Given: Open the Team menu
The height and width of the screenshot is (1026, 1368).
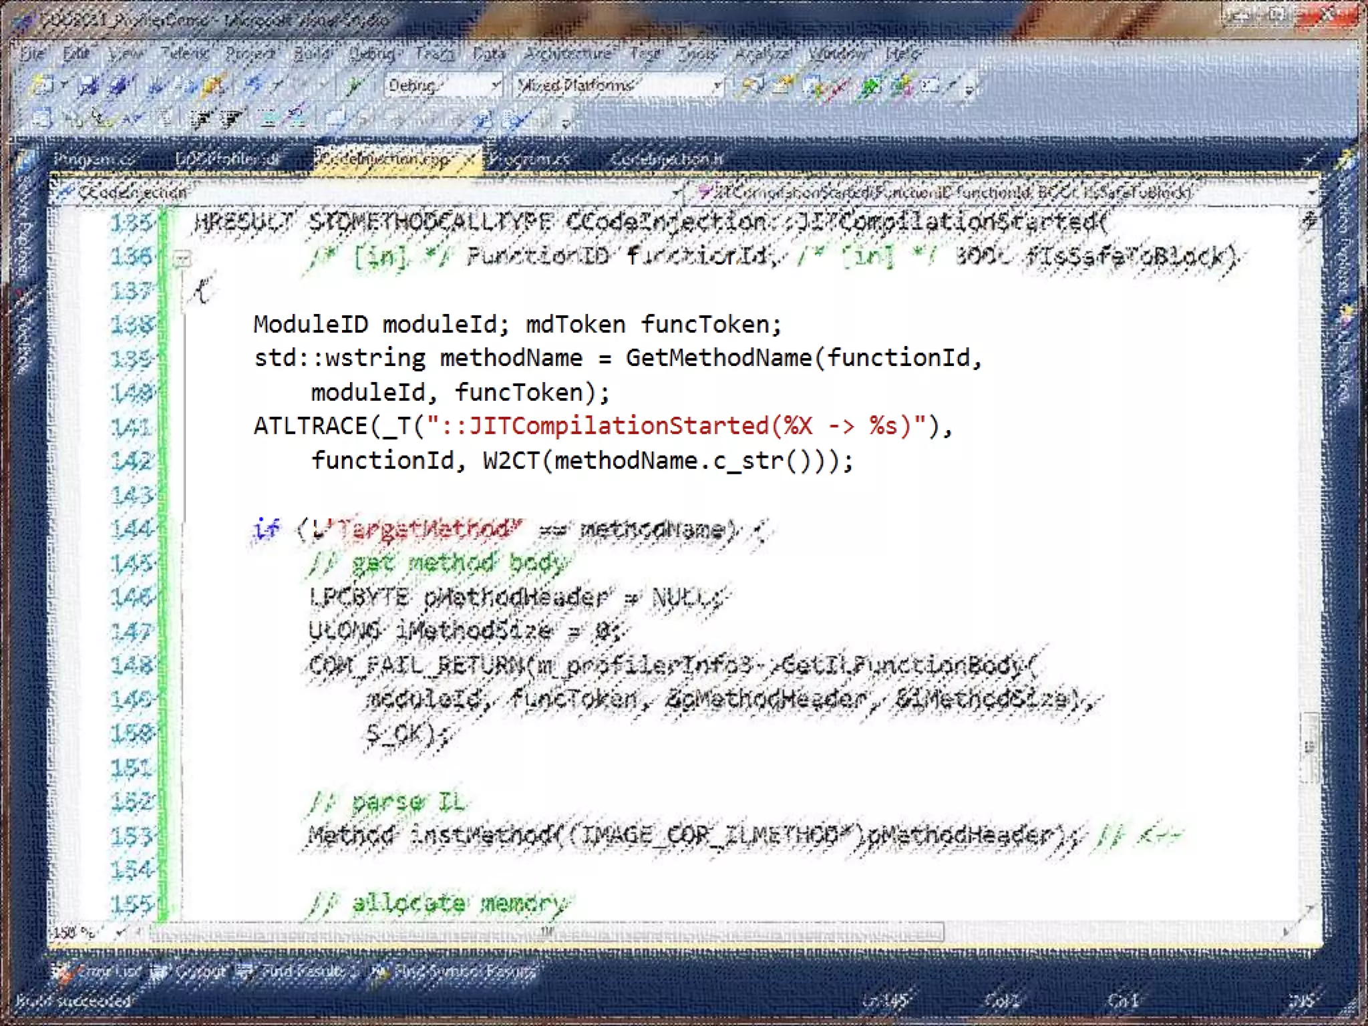Looking at the screenshot, I should tap(434, 53).
